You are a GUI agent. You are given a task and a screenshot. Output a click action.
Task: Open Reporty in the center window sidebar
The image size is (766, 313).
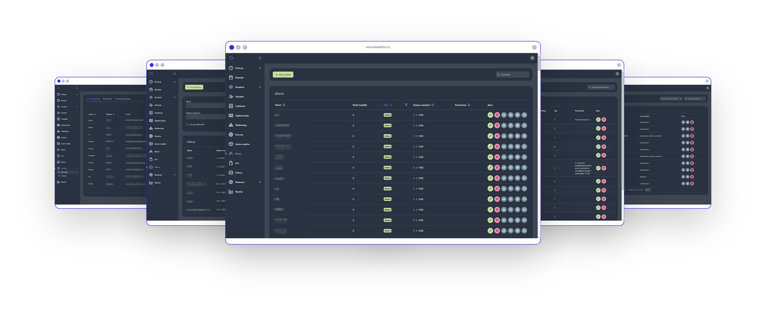coord(239,192)
